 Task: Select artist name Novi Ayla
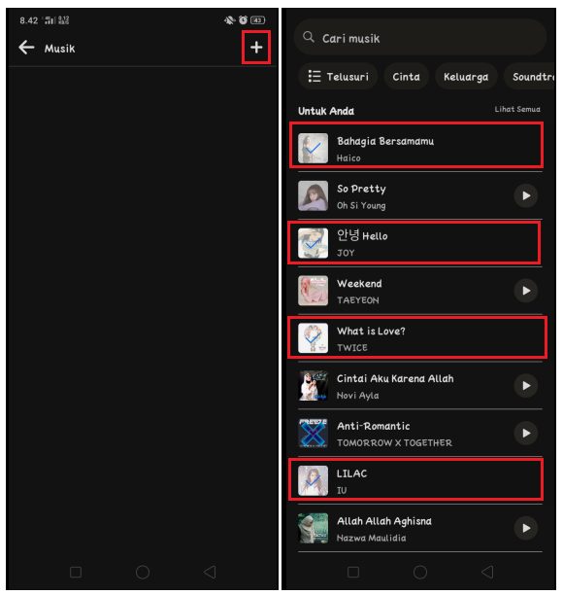tap(357, 396)
